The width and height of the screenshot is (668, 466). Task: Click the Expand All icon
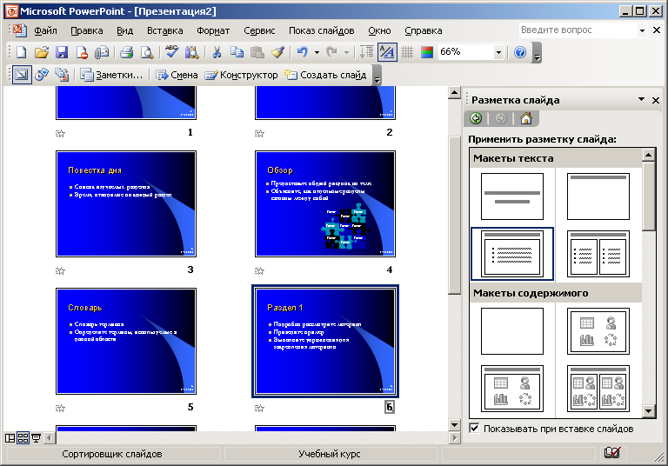tap(366, 52)
